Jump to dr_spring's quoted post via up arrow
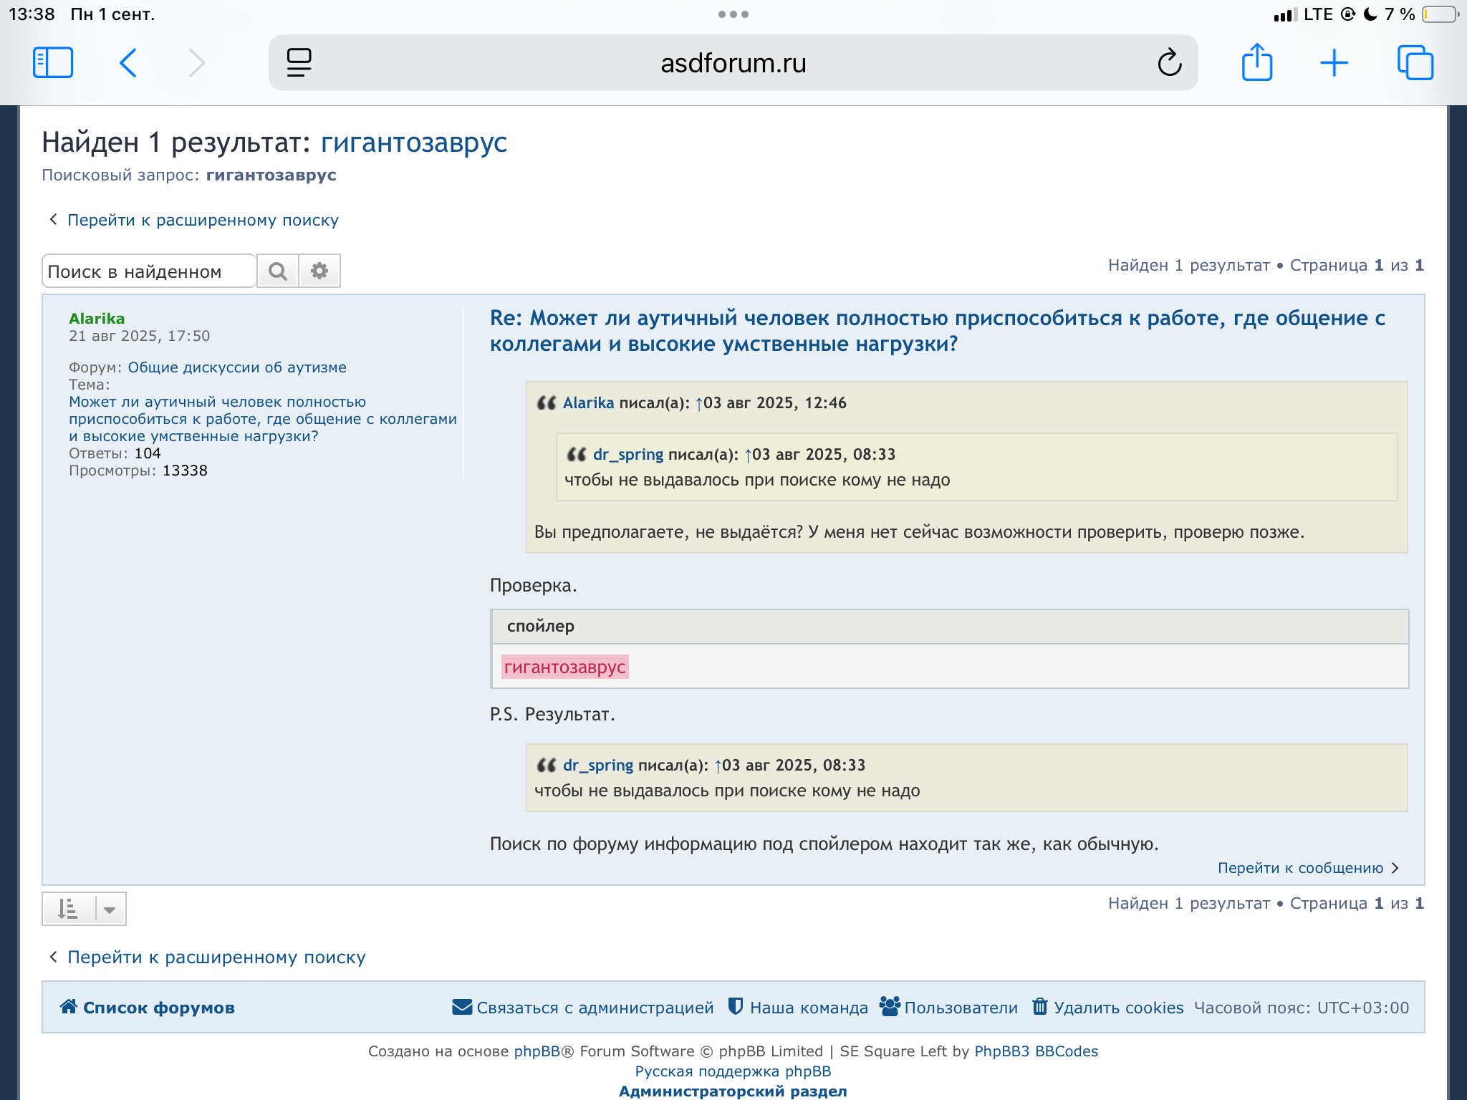This screenshot has width=1467, height=1100. click(x=718, y=766)
